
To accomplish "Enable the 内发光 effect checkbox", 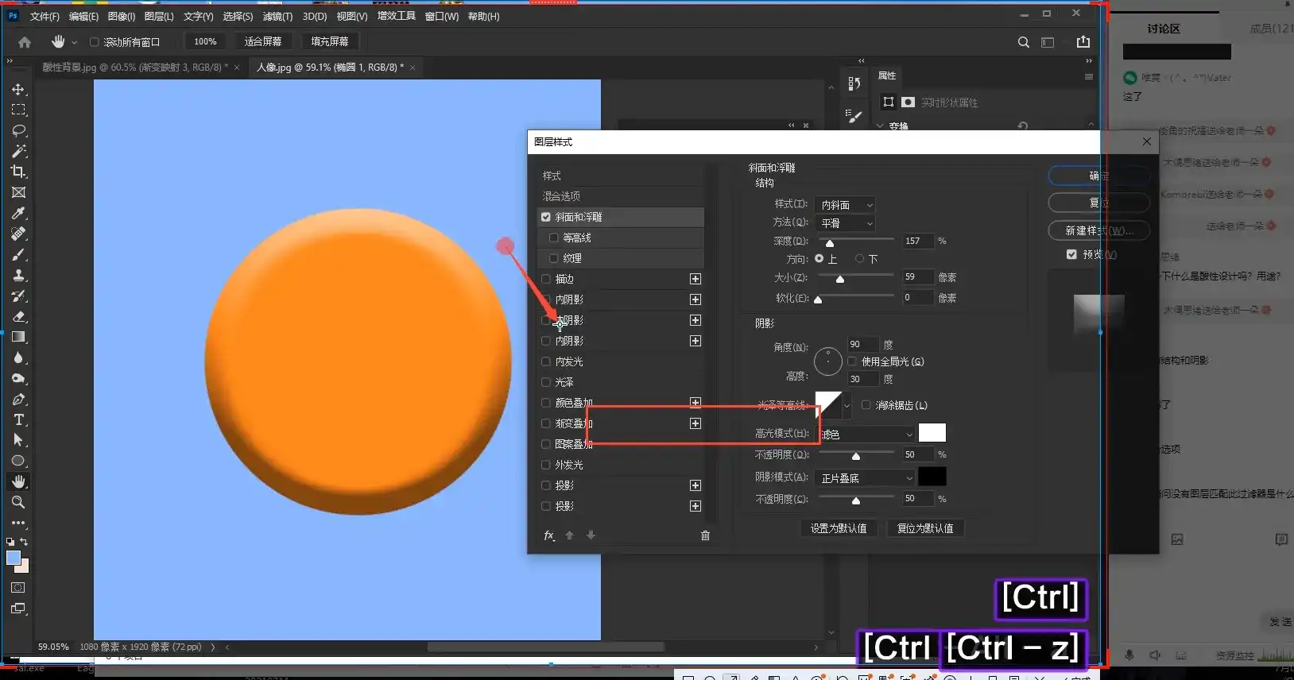I will click(546, 361).
